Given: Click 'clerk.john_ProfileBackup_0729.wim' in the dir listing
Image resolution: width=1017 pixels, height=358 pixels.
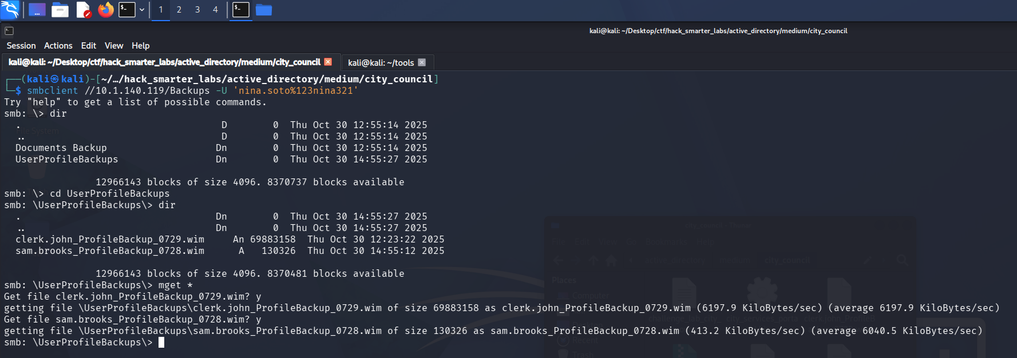Looking at the screenshot, I should [110, 239].
